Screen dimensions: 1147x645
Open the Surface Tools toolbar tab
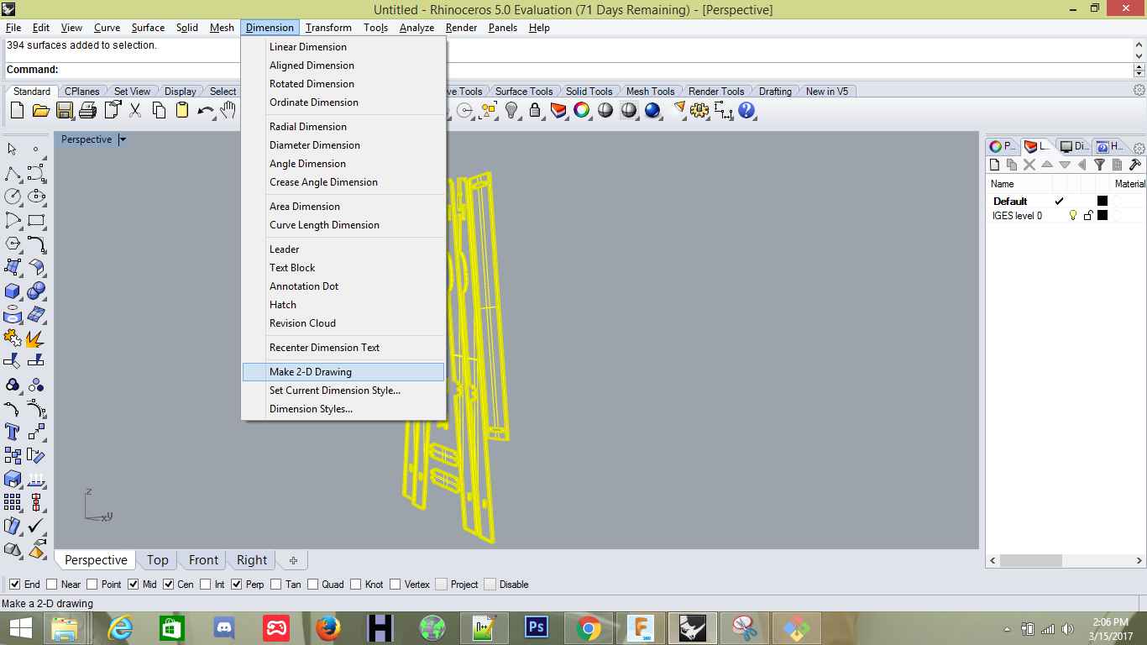point(524,92)
